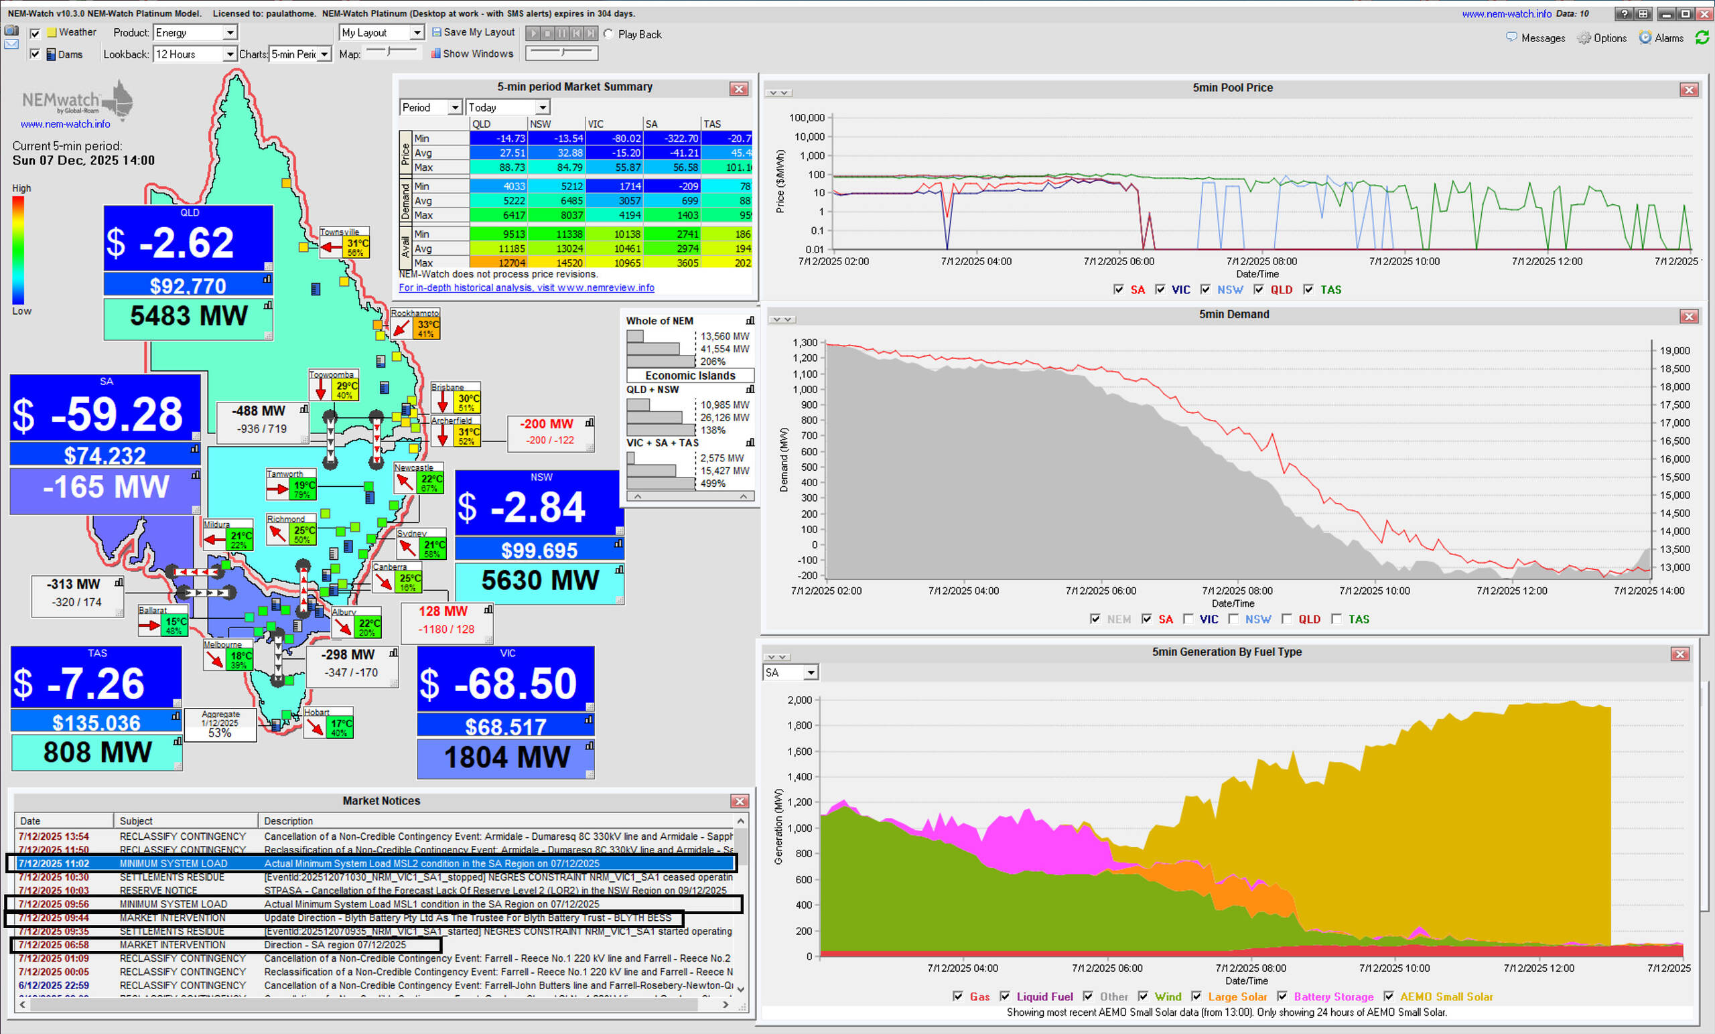Toggle the Dams checkbox
This screenshot has width=1715, height=1034.
pos(35,54)
